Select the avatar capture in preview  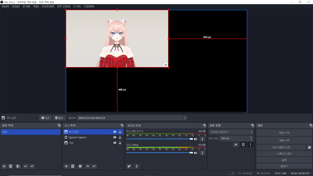(117, 39)
